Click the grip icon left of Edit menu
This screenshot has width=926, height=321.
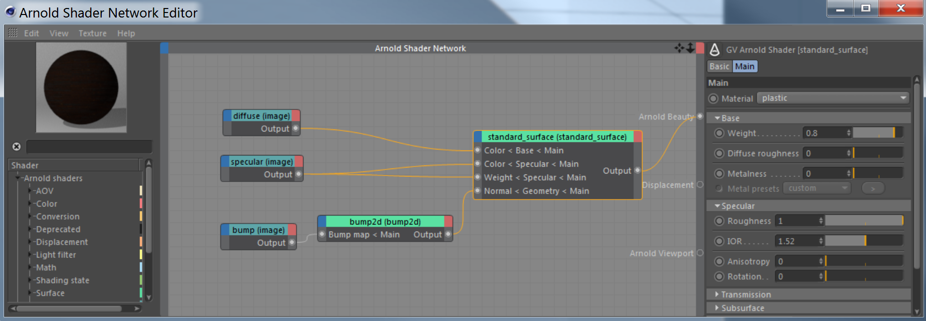(x=13, y=33)
